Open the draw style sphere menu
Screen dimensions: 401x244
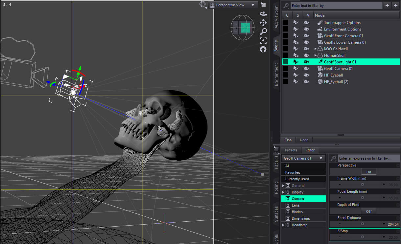[x=203, y=5]
